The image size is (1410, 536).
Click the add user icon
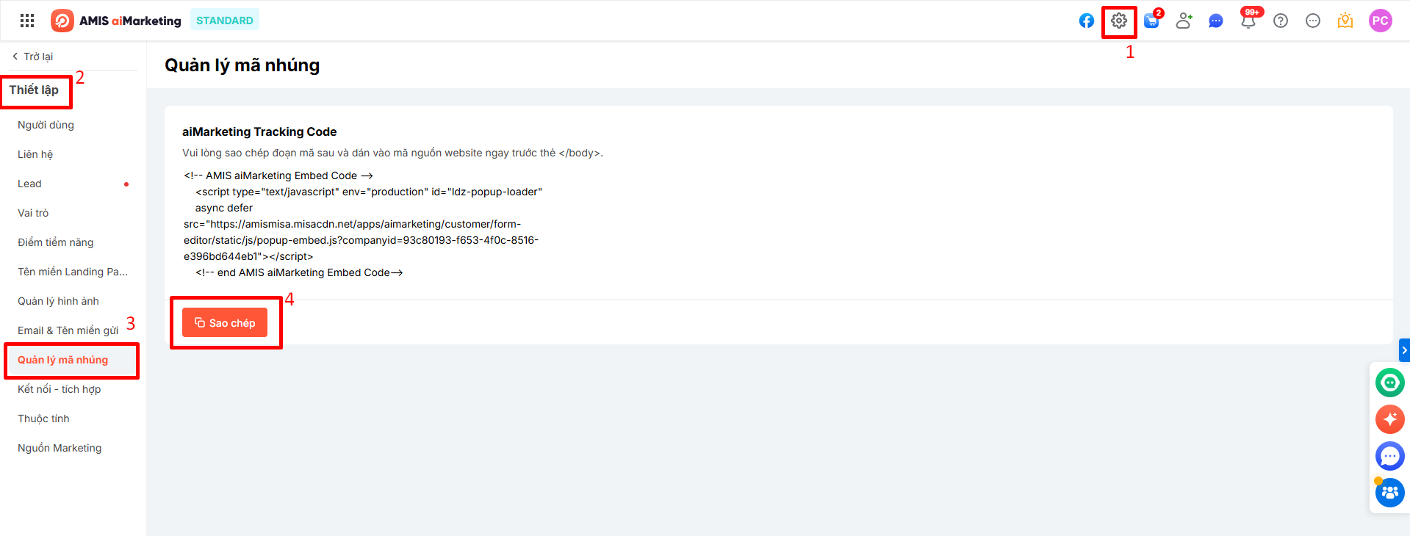(1183, 21)
